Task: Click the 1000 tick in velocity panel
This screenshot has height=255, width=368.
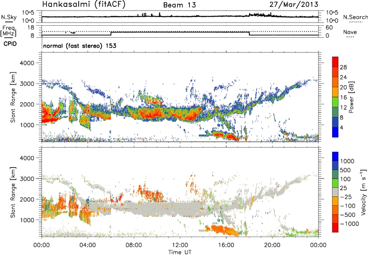Action: click(x=27, y=220)
